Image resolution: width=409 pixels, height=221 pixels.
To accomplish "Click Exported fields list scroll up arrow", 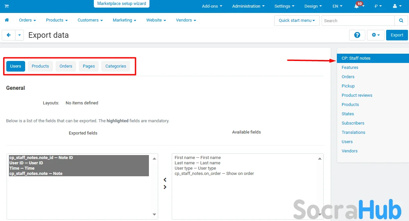I will 154,158.
